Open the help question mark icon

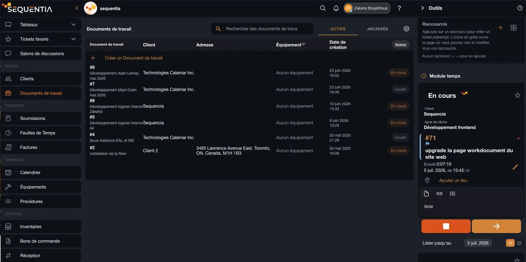[399, 8]
